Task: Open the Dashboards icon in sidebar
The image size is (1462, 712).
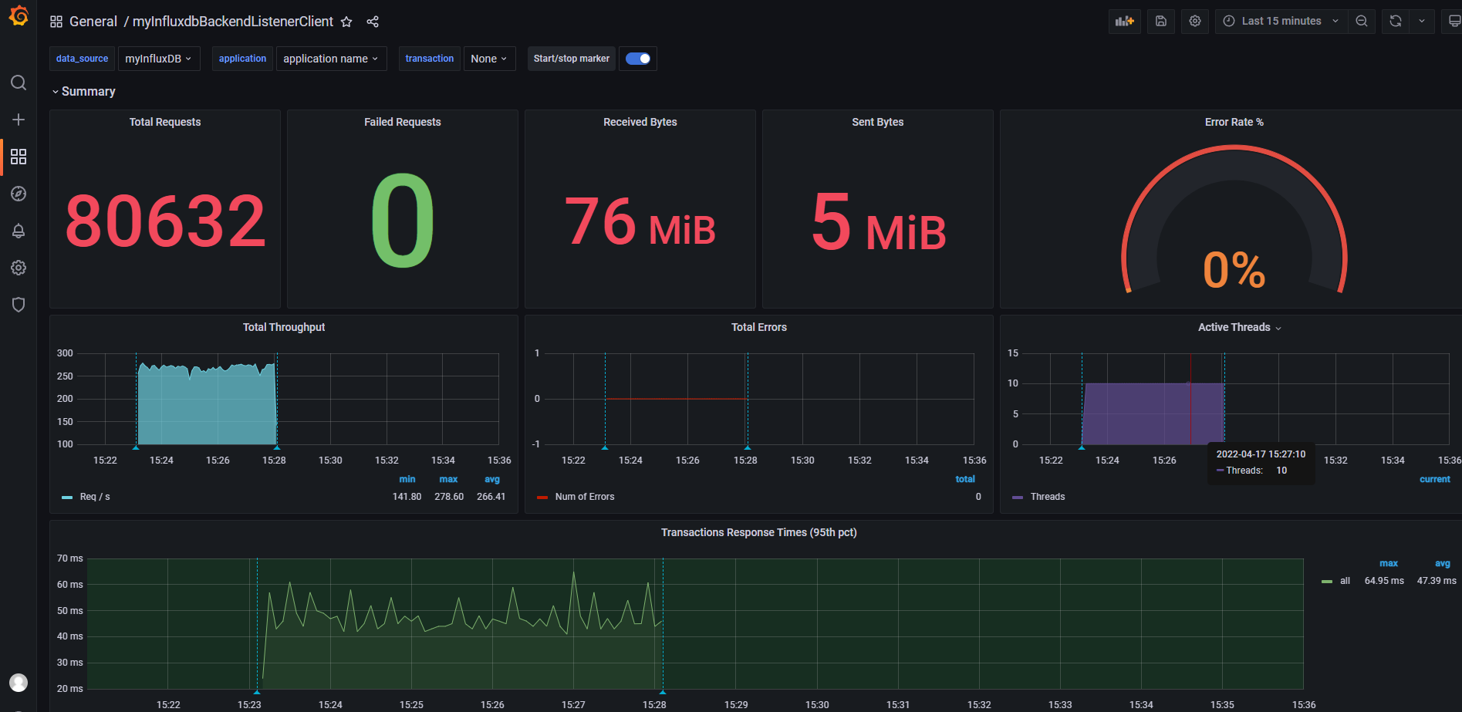Action: coord(19,157)
